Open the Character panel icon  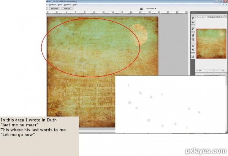point(193,46)
